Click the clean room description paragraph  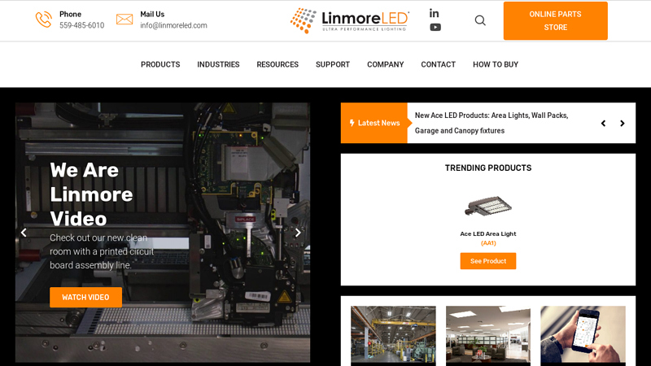point(102,251)
